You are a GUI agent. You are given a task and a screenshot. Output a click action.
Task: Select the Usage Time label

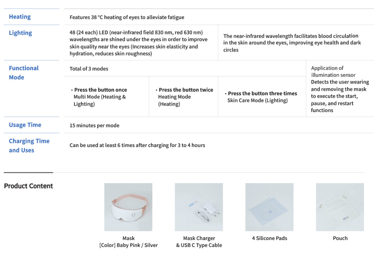25,125
